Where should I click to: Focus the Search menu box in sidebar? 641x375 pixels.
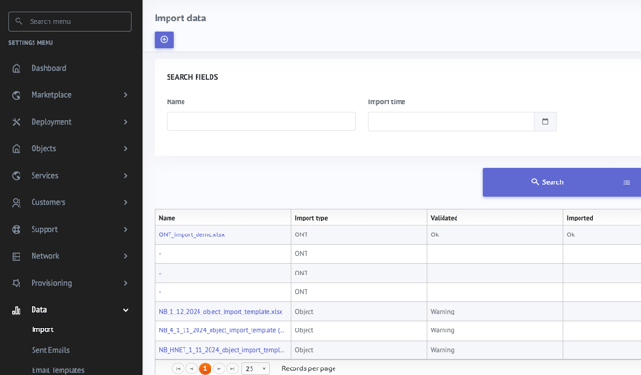pyautogui.click(x=71, y=21)
